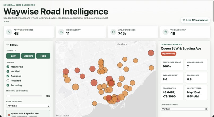Toggle the High severity filter
214x117 pixels.
click(x=43, y=56)
